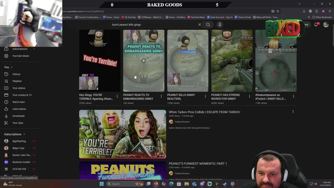Open 'PEANUT'S FUNNIEST MOMENTS | PART 1' title

(x=198, y=164)
